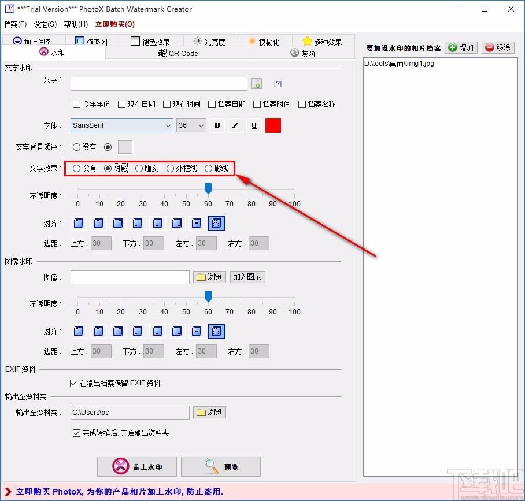Switch to the 光亮度 tab
Image resolution: width=525 pixels, height=501 pixels.
coord(210,42)
